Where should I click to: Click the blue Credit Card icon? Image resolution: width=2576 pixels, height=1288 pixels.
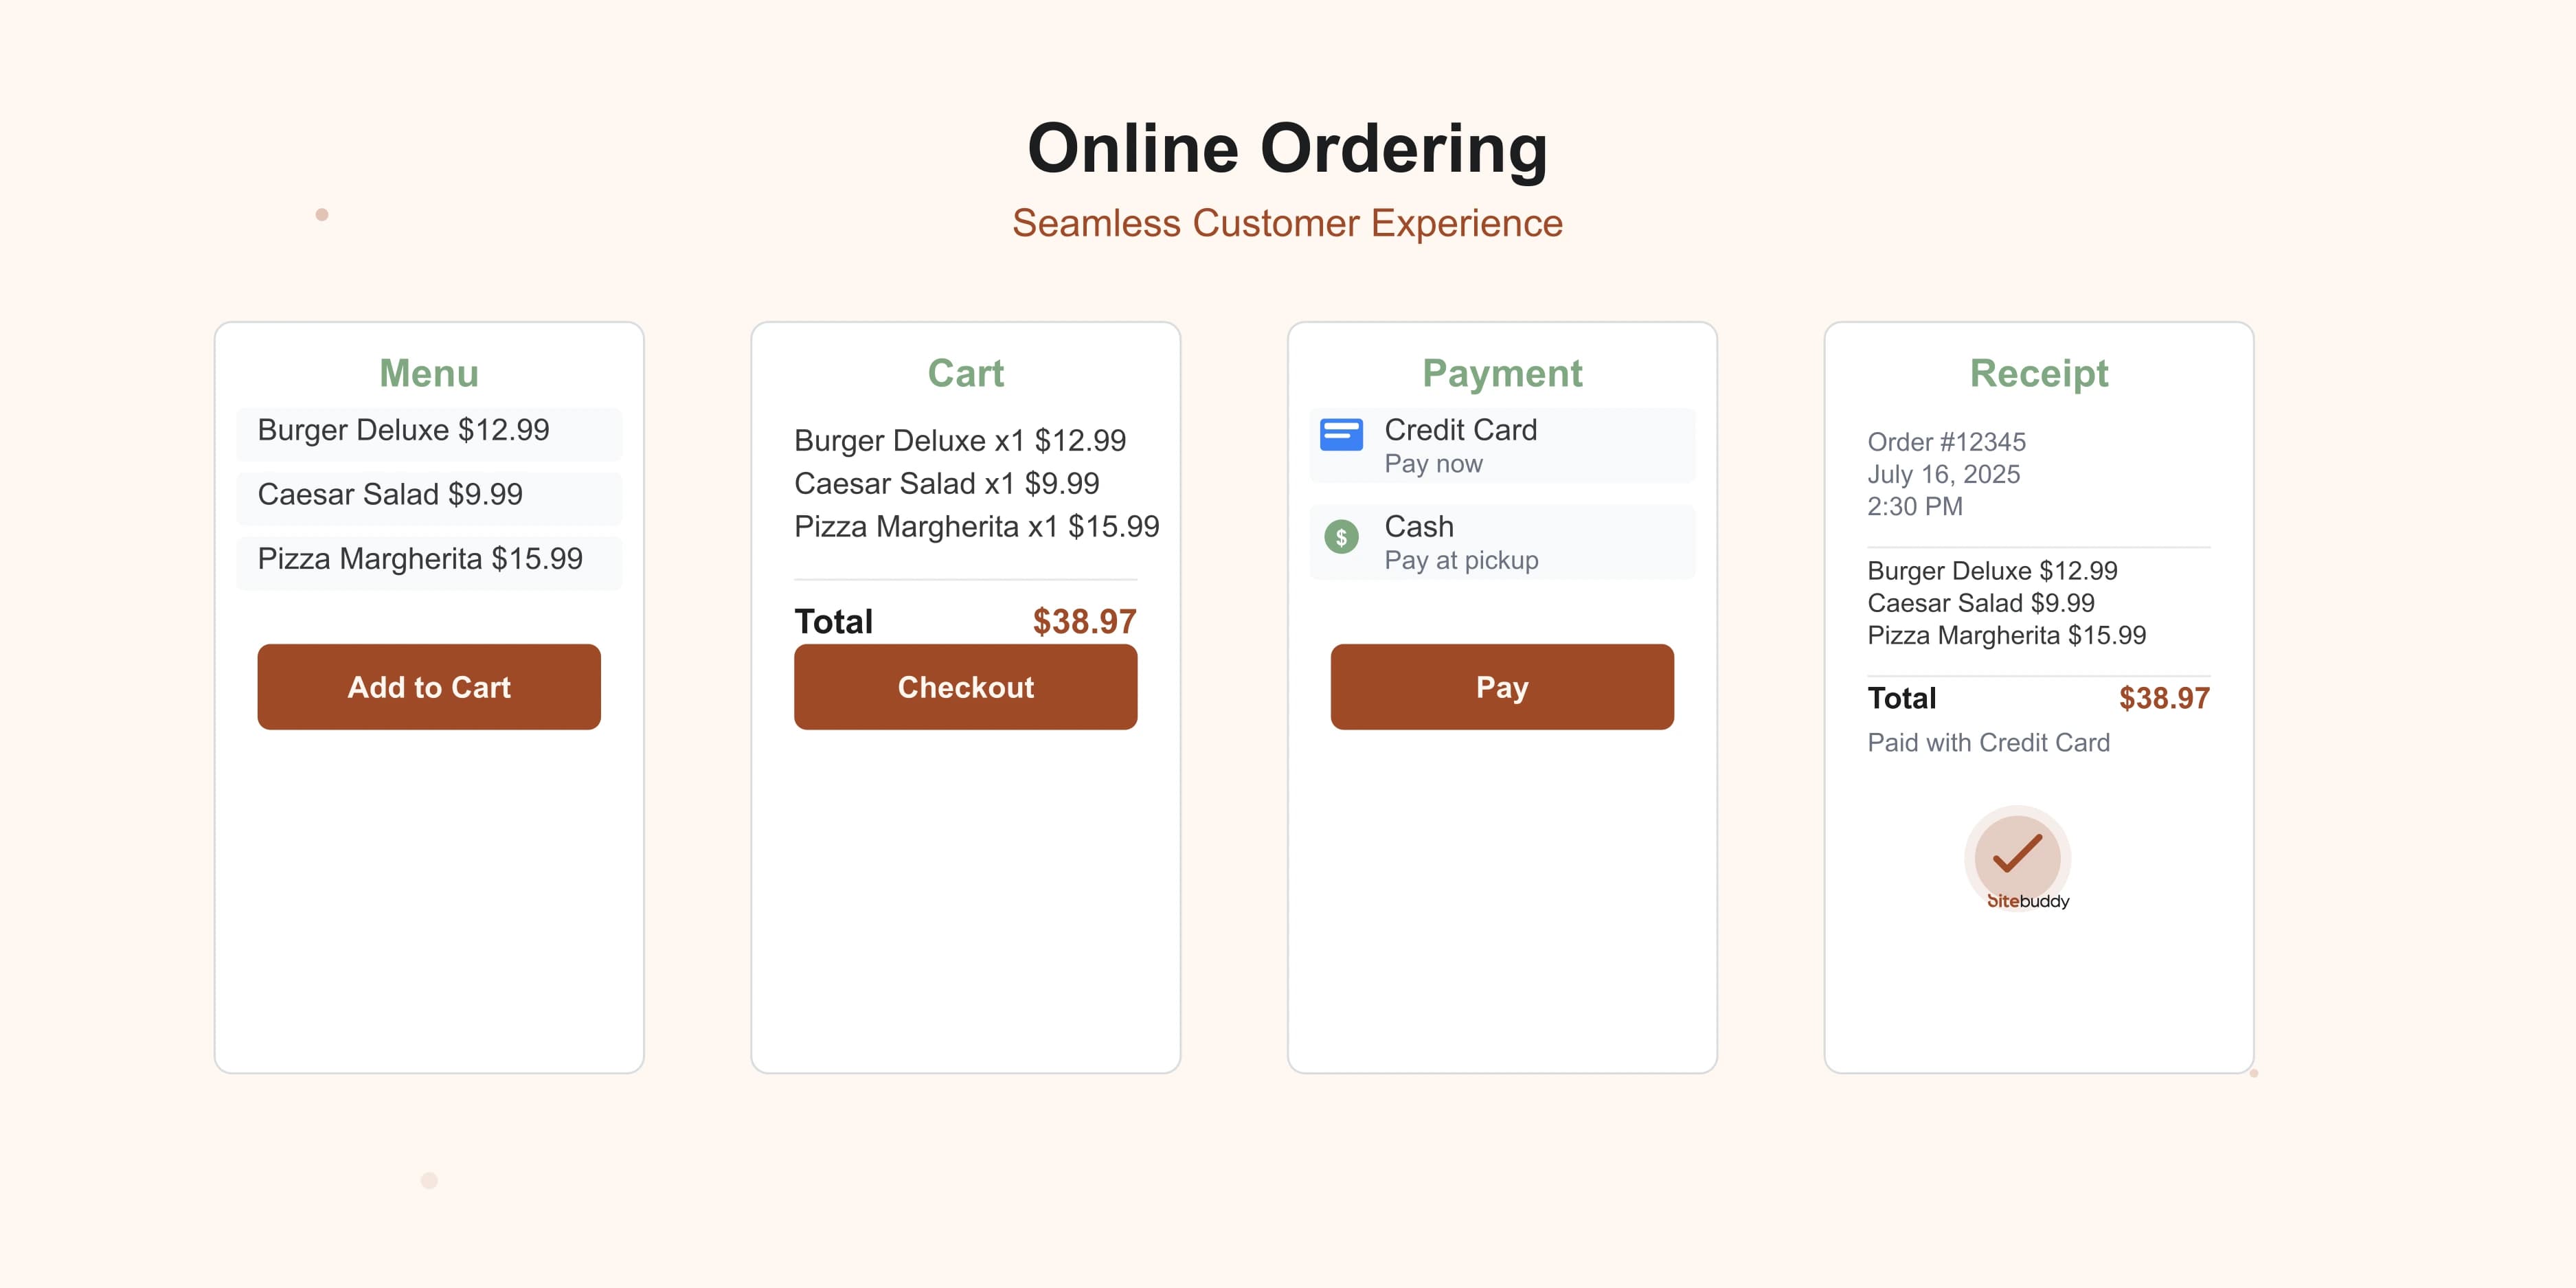point(1342,435)
